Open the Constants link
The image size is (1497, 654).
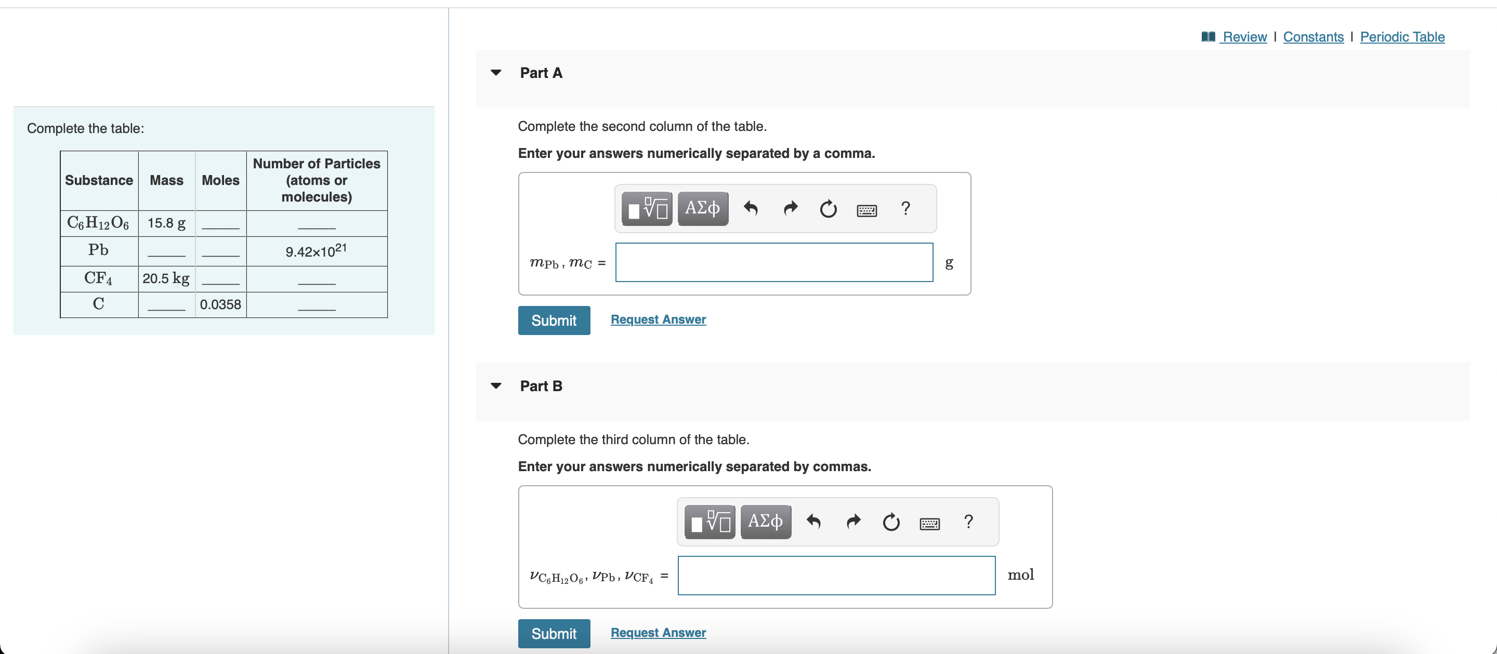click(1313, 37)
